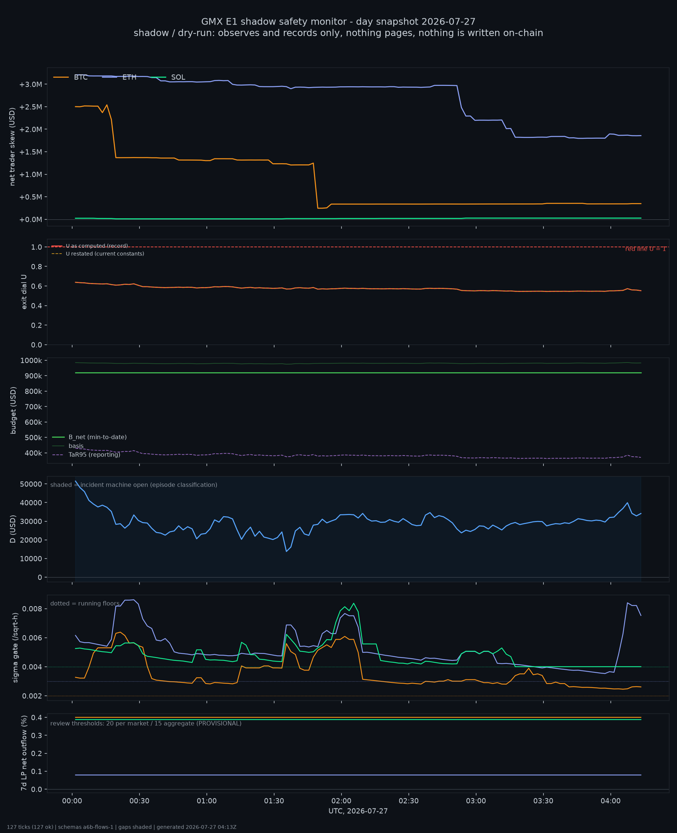
Task: Click the 1000k budget axis tick
Action: [x=31, y=361]
